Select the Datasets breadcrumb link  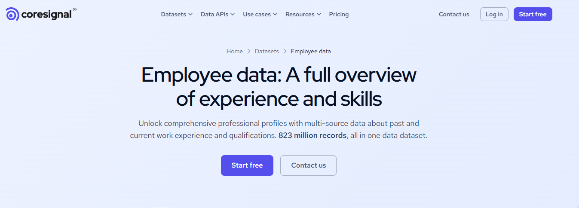pos(267,51)
